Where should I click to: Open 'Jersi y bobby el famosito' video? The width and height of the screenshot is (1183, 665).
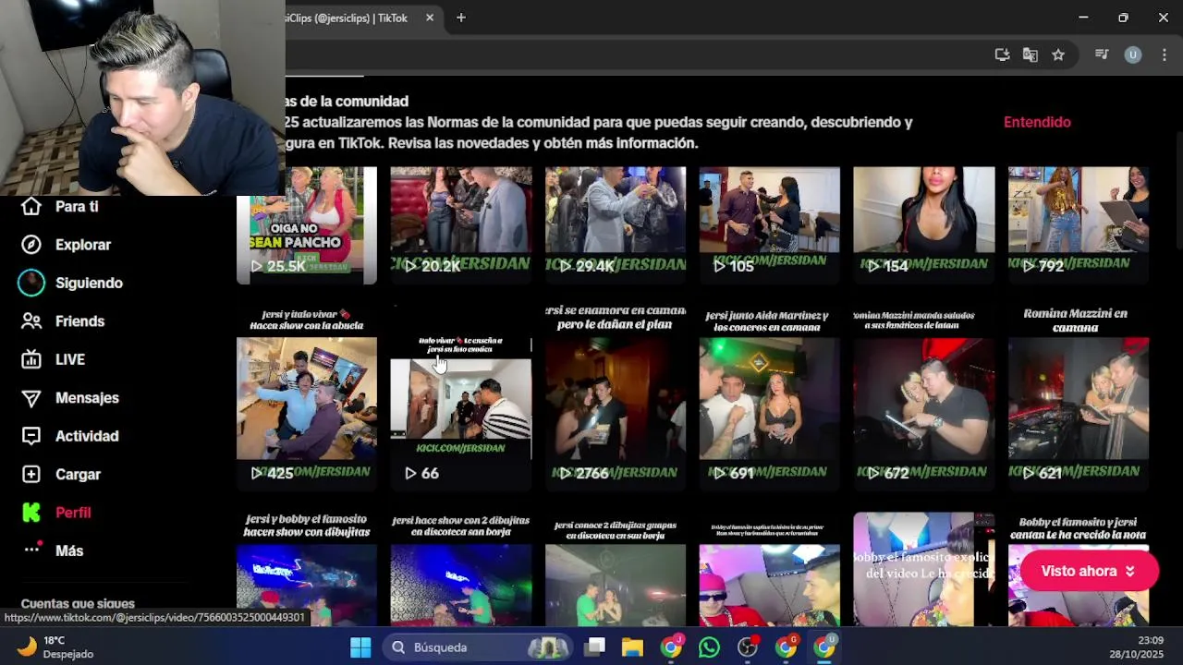pyautogui.click(x=307, y=570)
